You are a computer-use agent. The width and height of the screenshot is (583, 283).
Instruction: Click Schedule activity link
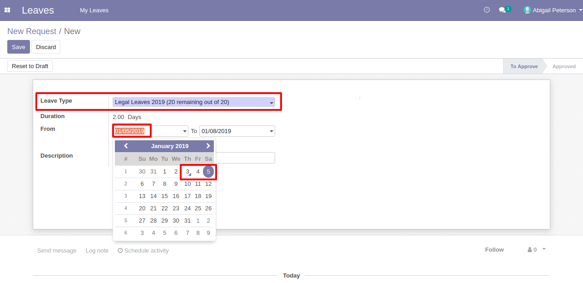(x=143, y=250)
